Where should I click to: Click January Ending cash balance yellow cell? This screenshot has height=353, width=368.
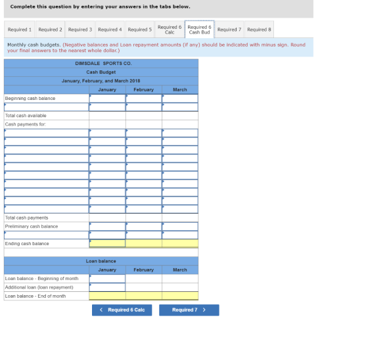107,243
